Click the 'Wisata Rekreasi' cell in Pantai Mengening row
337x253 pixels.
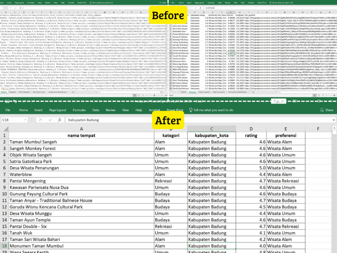coord(286,181)
